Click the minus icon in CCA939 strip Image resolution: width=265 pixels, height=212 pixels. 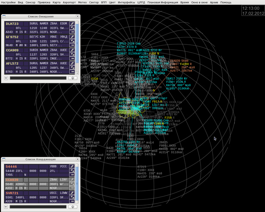tap(72, 188)
